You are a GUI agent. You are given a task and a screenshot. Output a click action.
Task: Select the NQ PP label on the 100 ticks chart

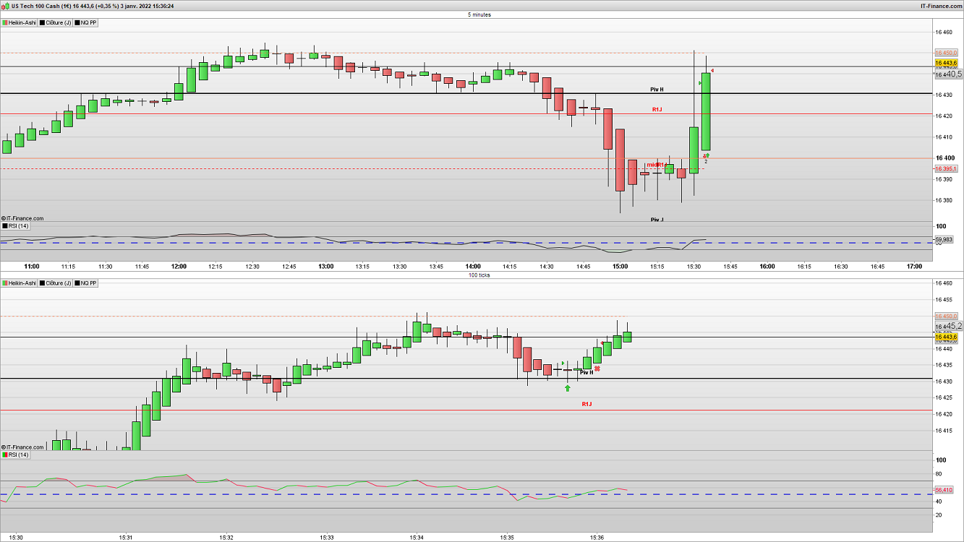pyautogui.click(x=85, y=283)
